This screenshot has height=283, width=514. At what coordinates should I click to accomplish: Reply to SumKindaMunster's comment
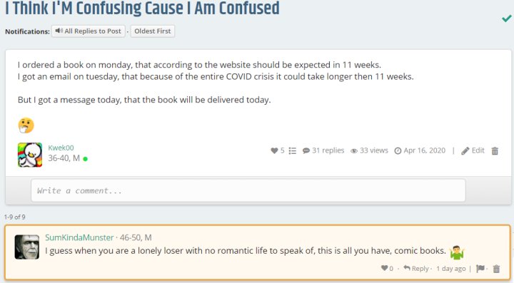click(x=416, y=268)
